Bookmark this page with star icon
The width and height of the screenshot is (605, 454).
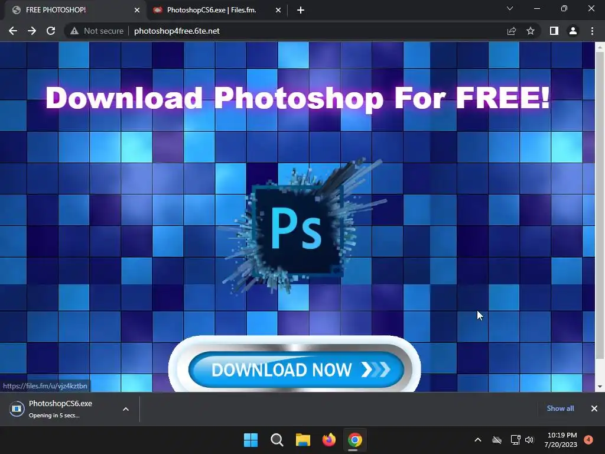(531, 31)
